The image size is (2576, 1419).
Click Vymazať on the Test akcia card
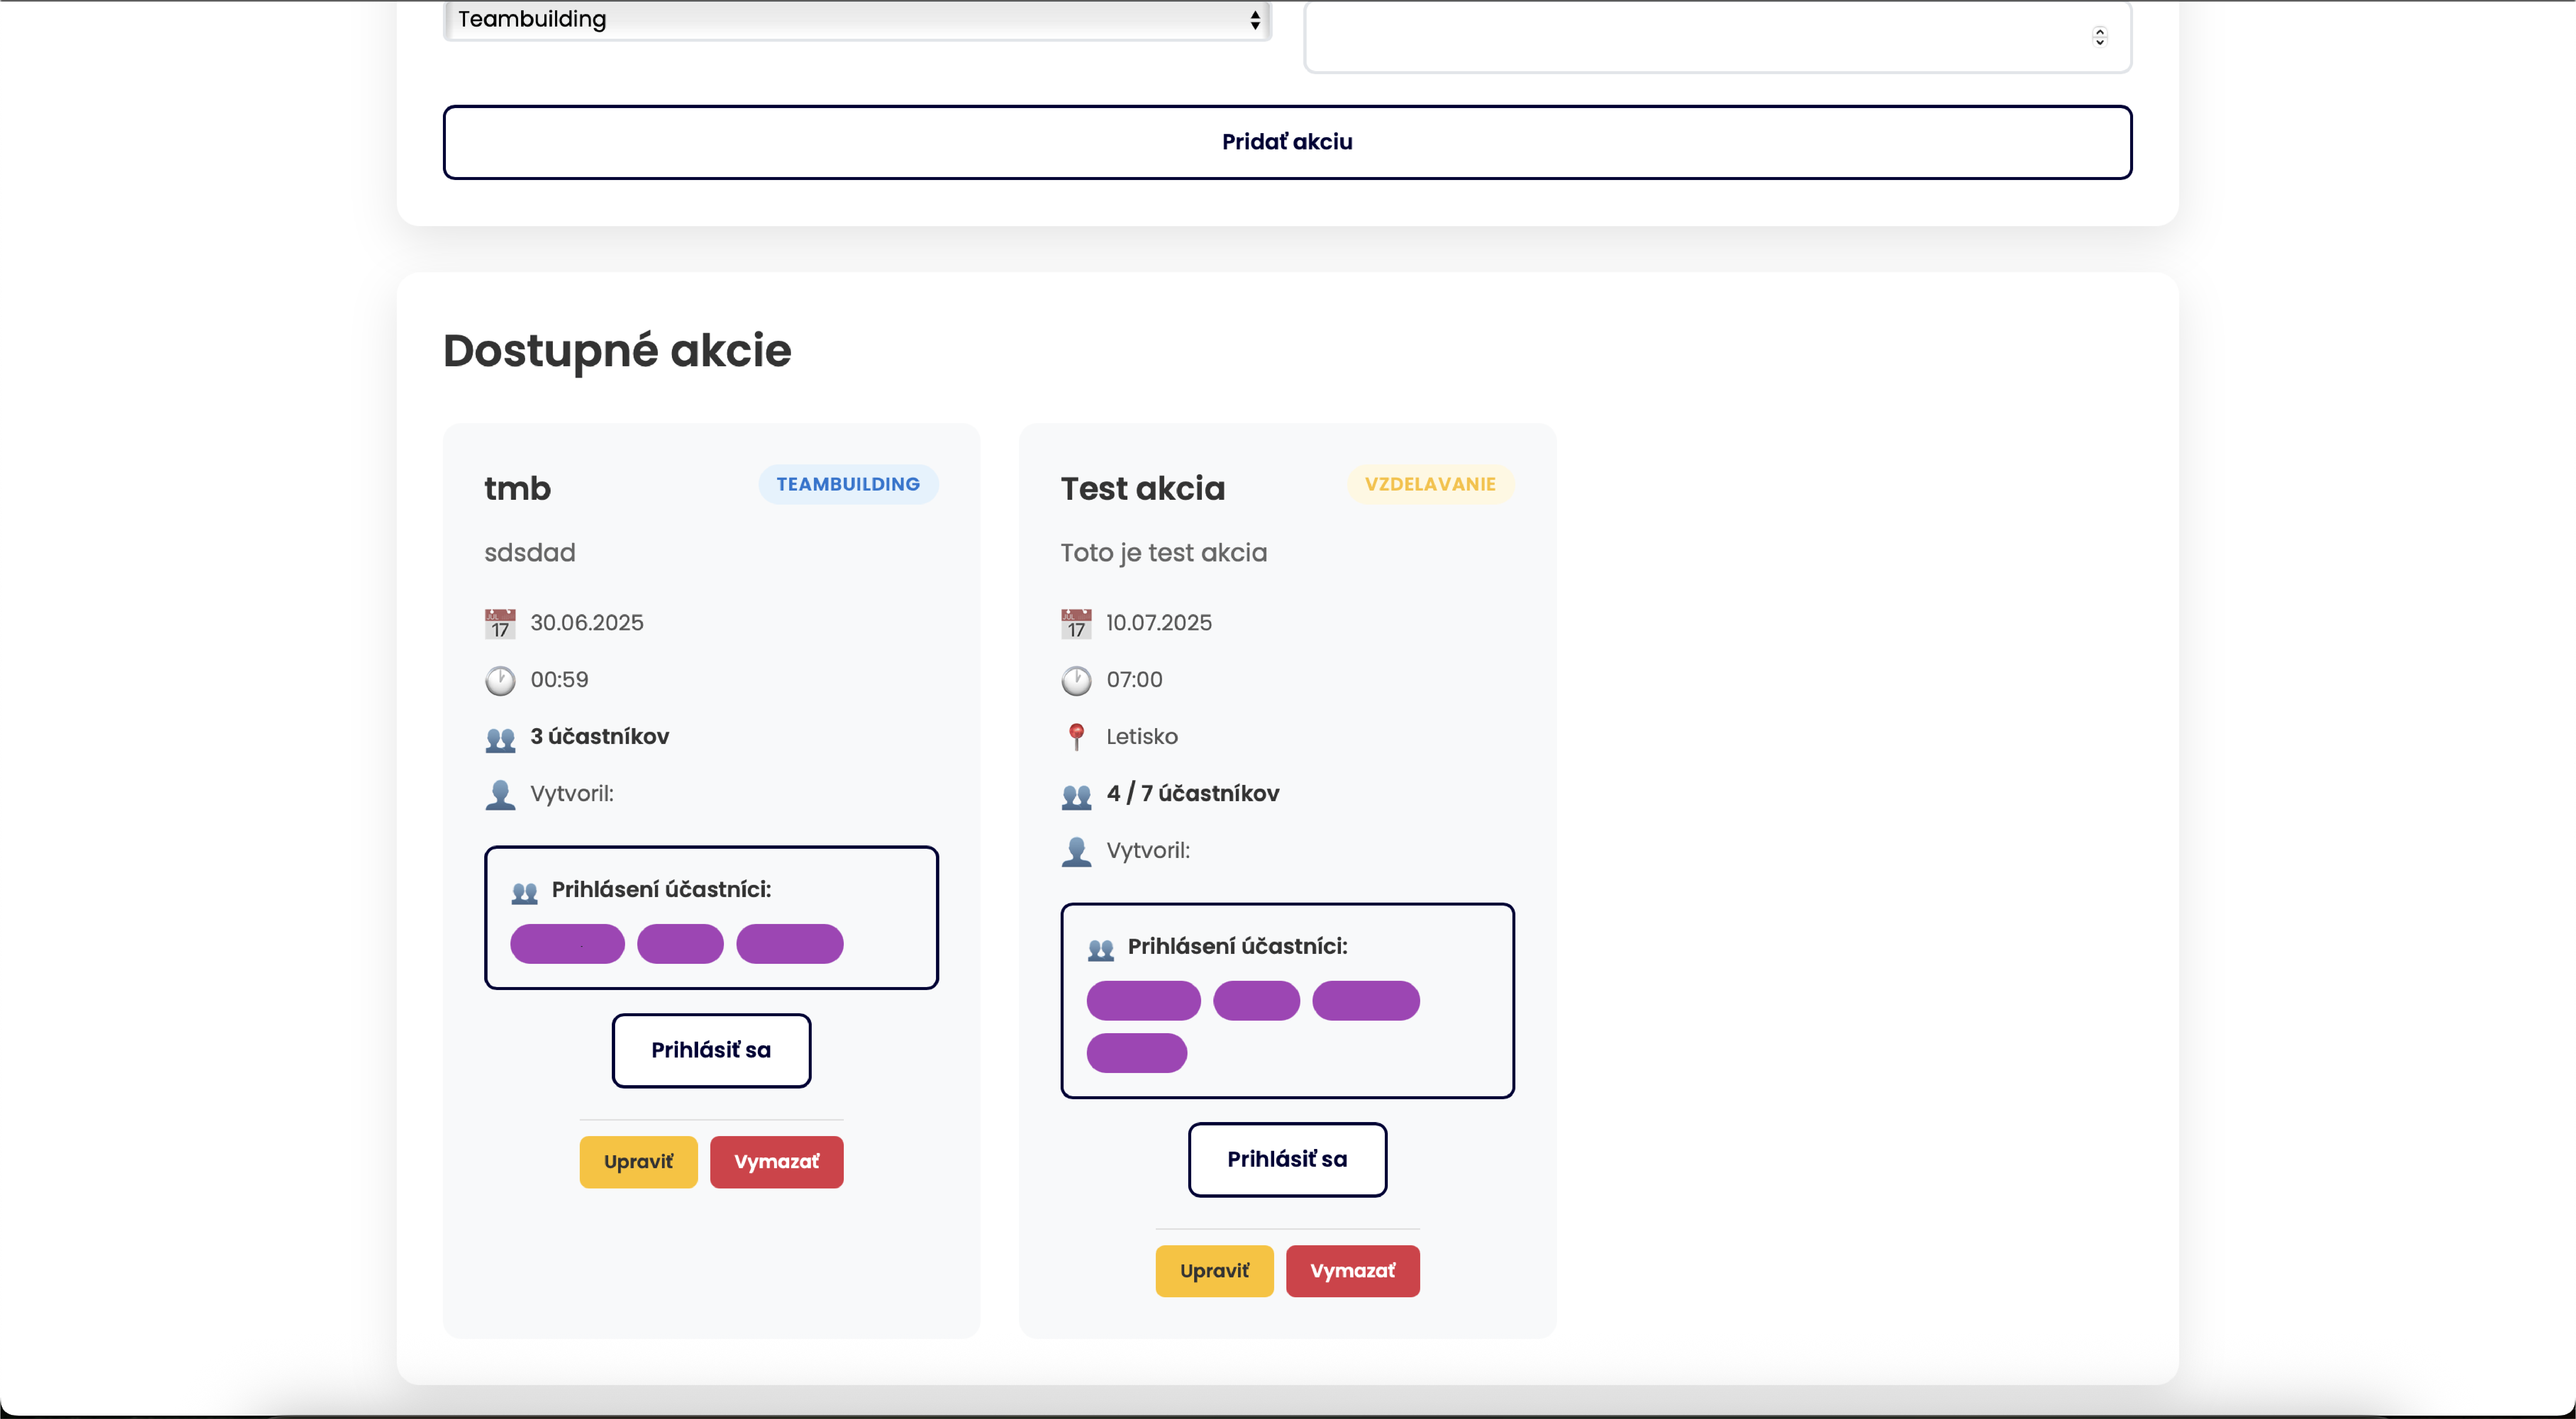coord(1352,1271)
